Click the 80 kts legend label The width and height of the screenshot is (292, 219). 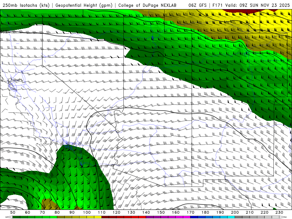click(x=57, y=212)
